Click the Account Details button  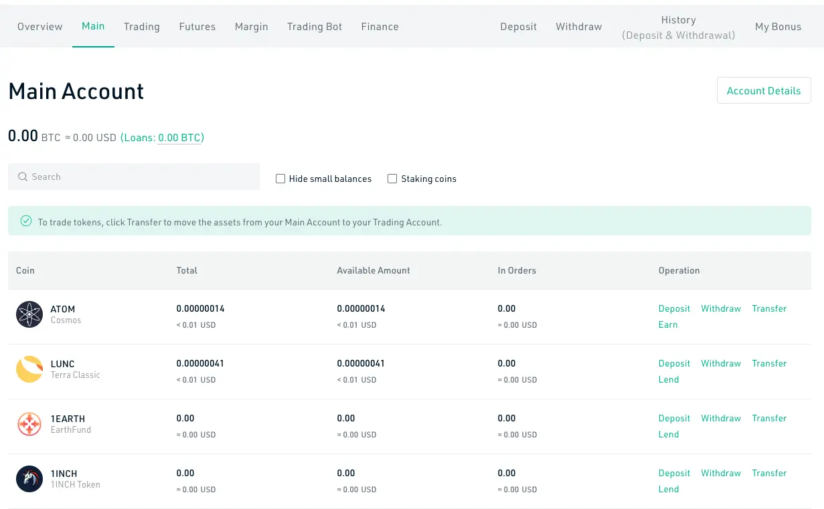click(x=764, y=91)
